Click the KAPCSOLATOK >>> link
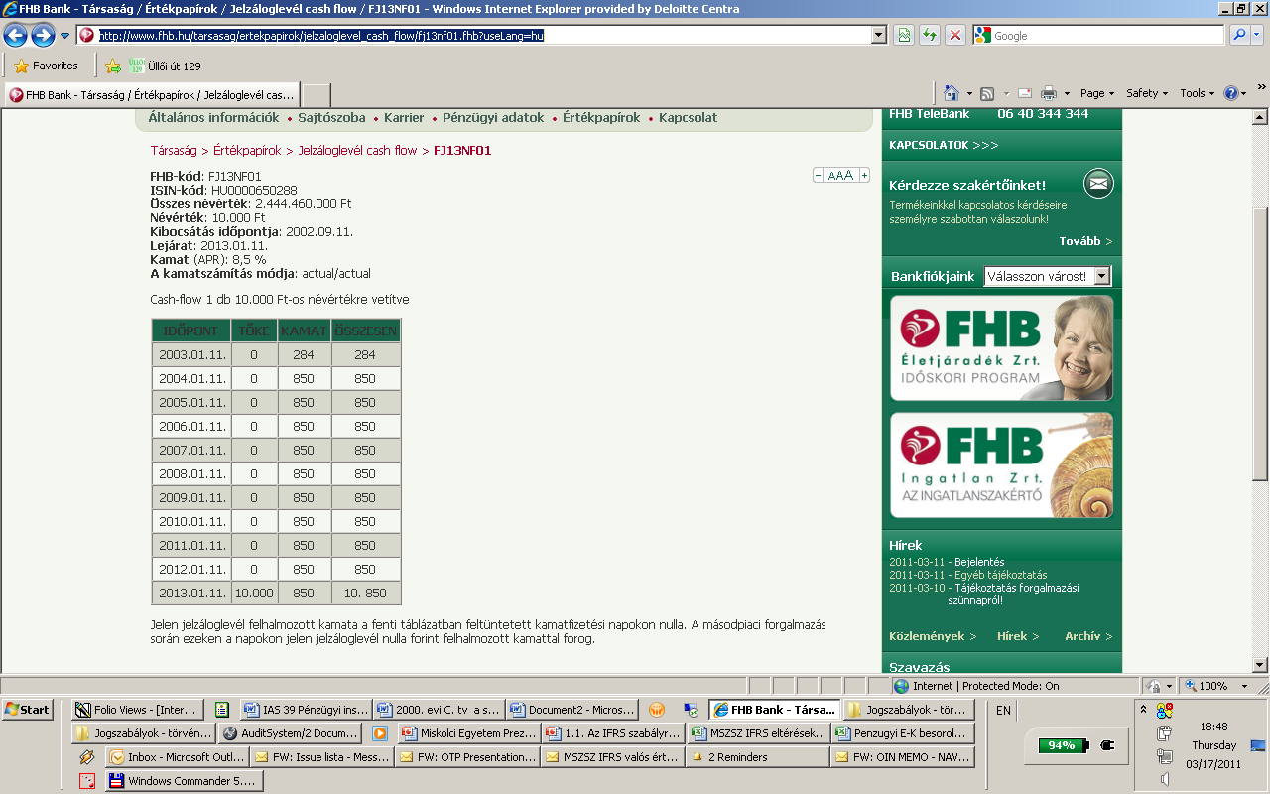 click(944, 145)
